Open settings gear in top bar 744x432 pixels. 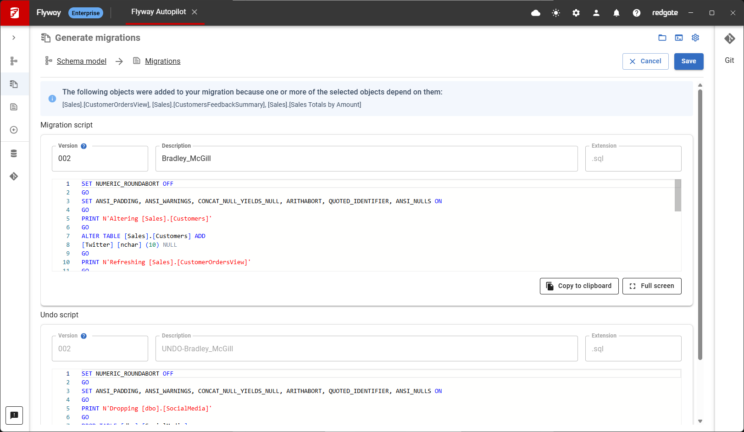[x=576, y=13]
